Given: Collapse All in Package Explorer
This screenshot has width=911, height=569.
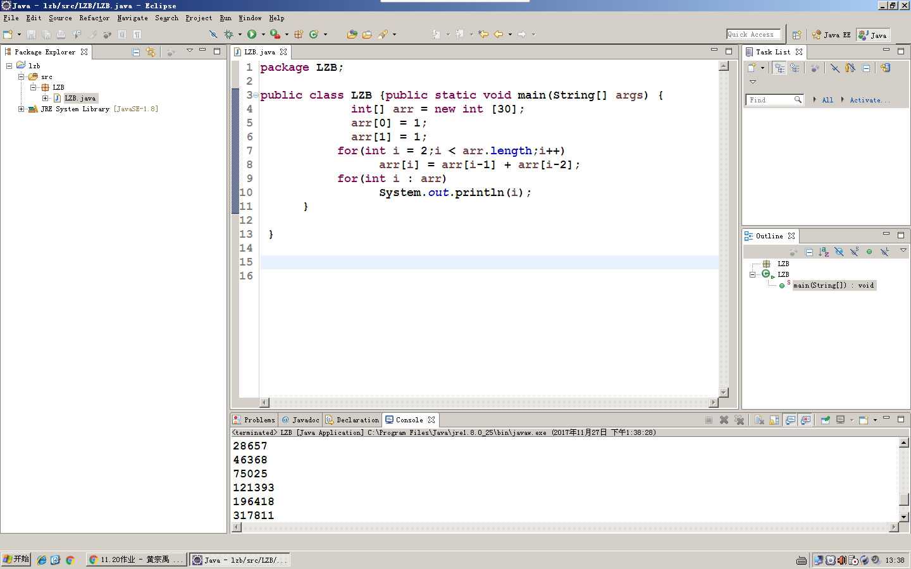Looking at the screenshot, I should tap(136, 52).
